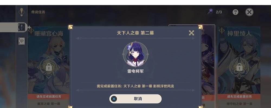
Task: Open the question mark help icon
Action: pyautogui.click(x=235, y=12)
